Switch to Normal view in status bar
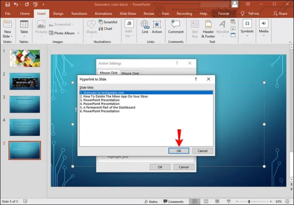This screenshot has width=294, height=205. point(195,202)
